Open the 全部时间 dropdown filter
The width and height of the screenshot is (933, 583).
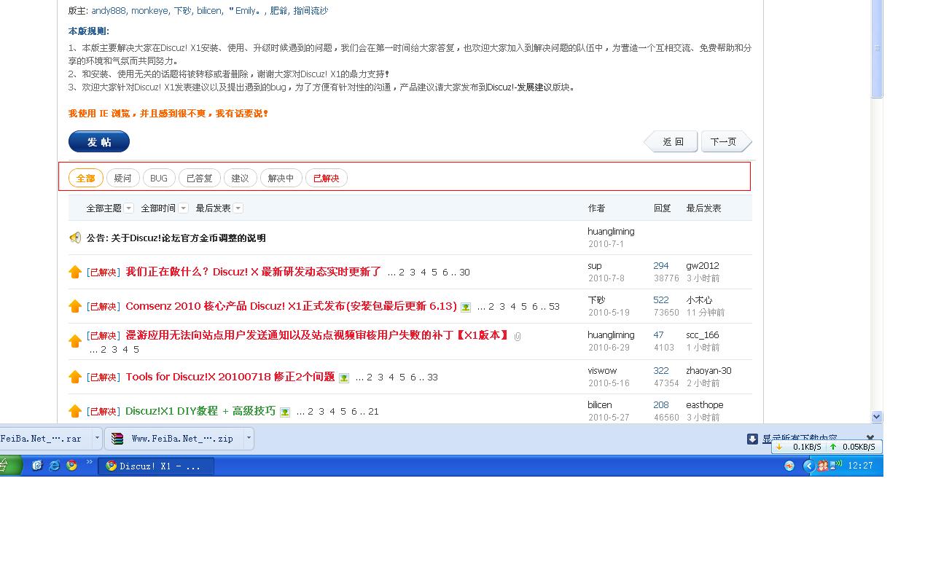(164, 208)
